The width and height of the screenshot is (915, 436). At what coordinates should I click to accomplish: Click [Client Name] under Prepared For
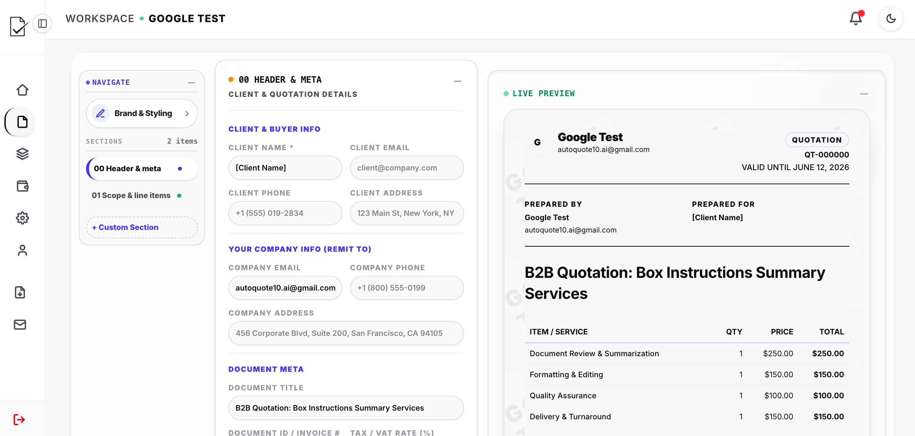point(717,218)
